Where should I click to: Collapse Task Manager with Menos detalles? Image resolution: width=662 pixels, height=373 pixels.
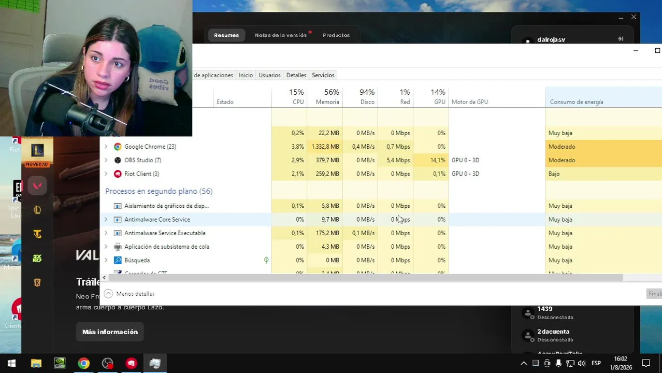(129, 294)
